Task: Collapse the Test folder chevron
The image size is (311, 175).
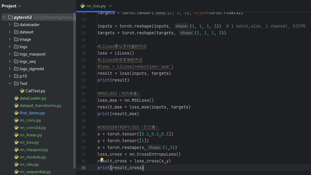Action: (x=10, y=83)
